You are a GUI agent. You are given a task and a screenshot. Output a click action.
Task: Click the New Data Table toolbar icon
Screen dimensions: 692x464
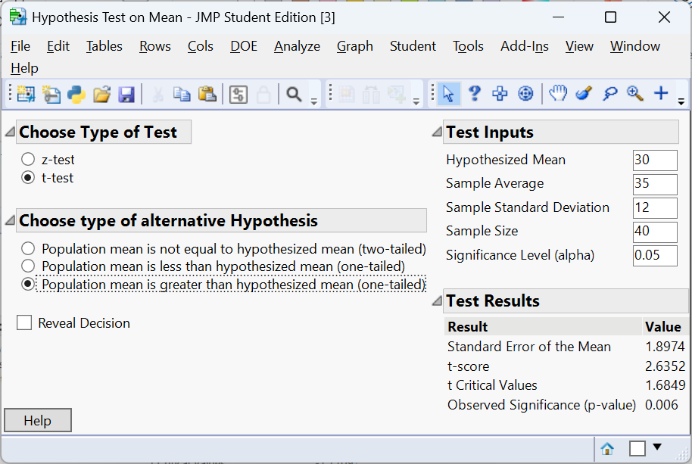coord(26,94)
